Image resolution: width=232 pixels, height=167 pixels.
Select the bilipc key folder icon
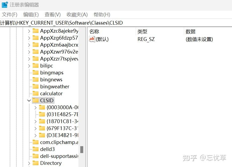point(36,66)
